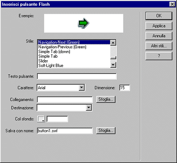
Task: Select Navigation-Next (Green) style
Action: (x=74, y=43)
